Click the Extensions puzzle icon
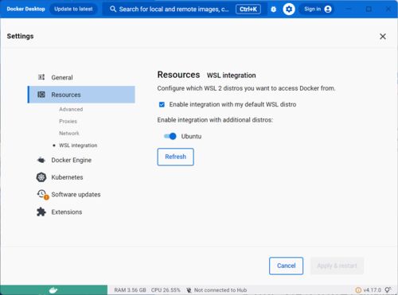Screen dimensions: 398x295 pos(41,212)
